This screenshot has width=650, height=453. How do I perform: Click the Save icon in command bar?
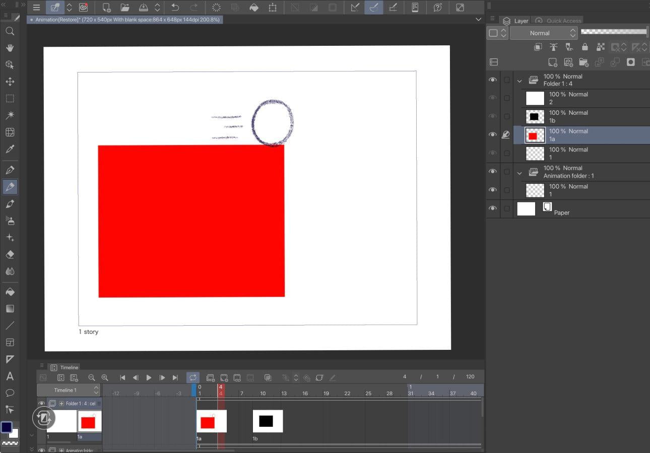[143, 8]
